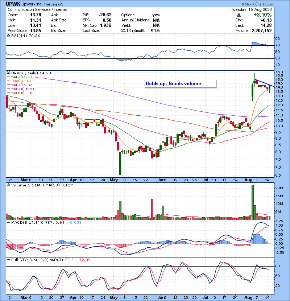Click the Mkt Cap value 1.93B
Screen dimensions: 290x301
(x=105, y=25)
